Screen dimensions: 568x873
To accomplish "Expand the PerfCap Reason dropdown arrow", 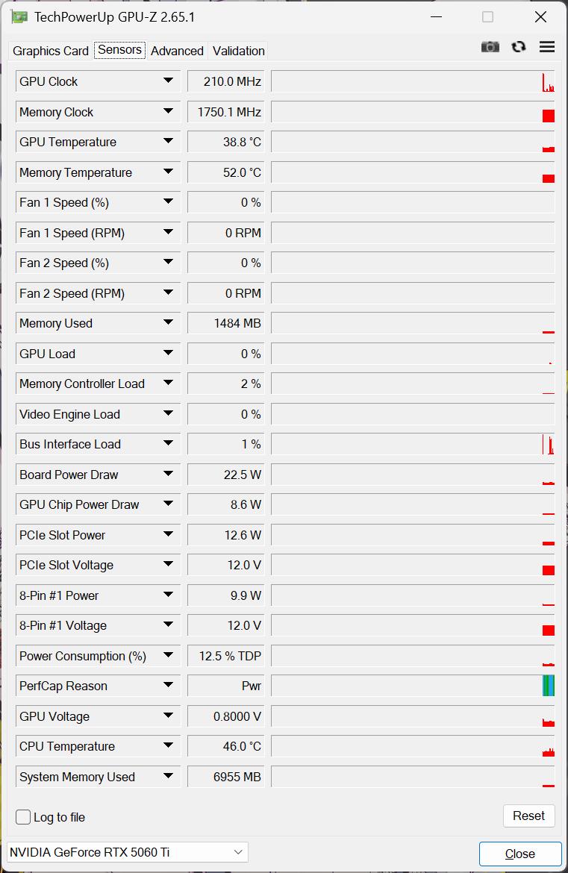I will pyautogui.click(x=168, y=686).
